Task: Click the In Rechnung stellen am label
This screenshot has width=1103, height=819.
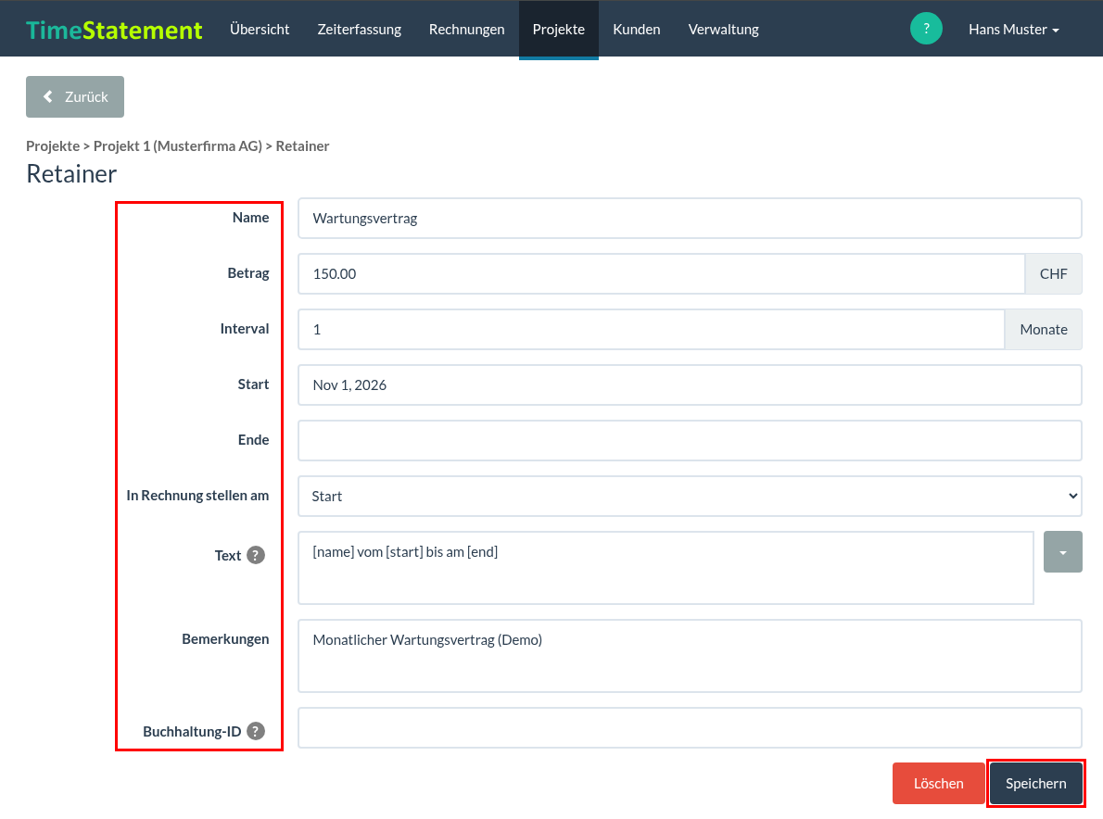Action: click(x=197, y=496)
